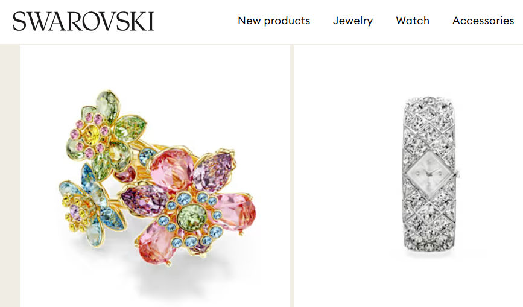523x307 pixels.
Task: Open the Accessories menu
Action: [483, 21]
